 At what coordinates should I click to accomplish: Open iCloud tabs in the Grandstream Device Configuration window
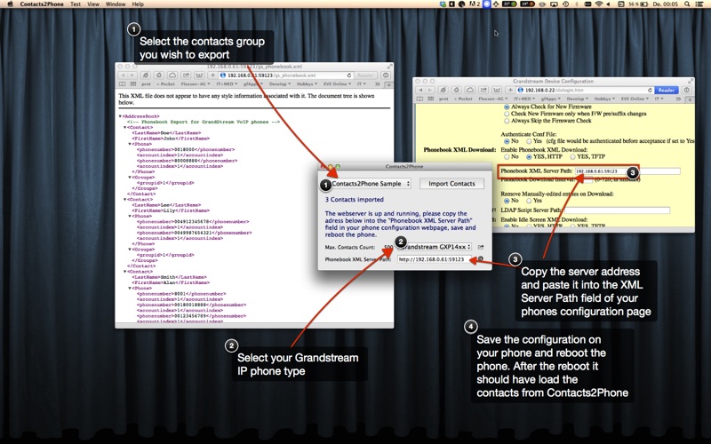(470, 91)
